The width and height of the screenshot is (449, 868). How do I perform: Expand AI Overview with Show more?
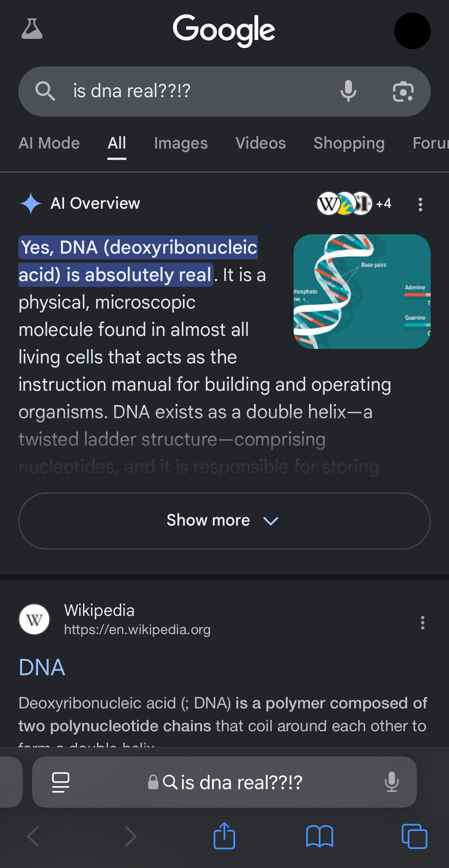tap(224, 521)
